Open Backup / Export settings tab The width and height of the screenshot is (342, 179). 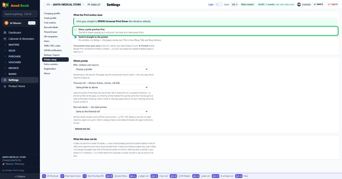(55, 55)
